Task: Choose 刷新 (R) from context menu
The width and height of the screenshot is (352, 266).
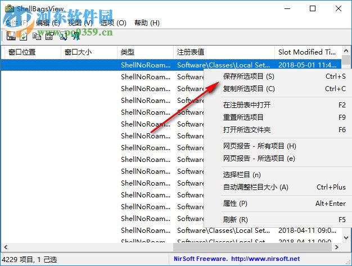Action: (278, 219)
